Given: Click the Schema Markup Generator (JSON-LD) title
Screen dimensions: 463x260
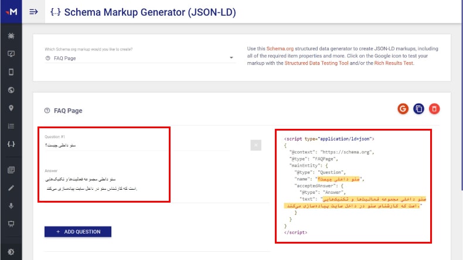Looking at the screenshot, I should click(x=150, y=12).
